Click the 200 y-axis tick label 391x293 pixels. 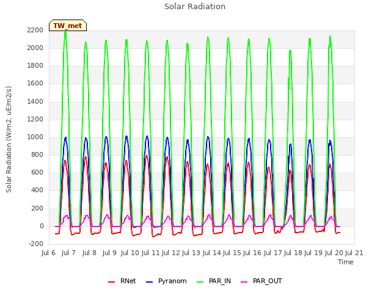point(37,208)
